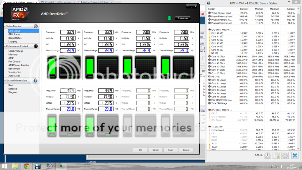Select the 'Virtual Memory Load' sensor row
Image resolution: width=302 pixels, height=170 pixels.
(x=252, y=13)
